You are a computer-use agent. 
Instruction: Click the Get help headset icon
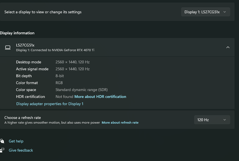pos(2,141)
